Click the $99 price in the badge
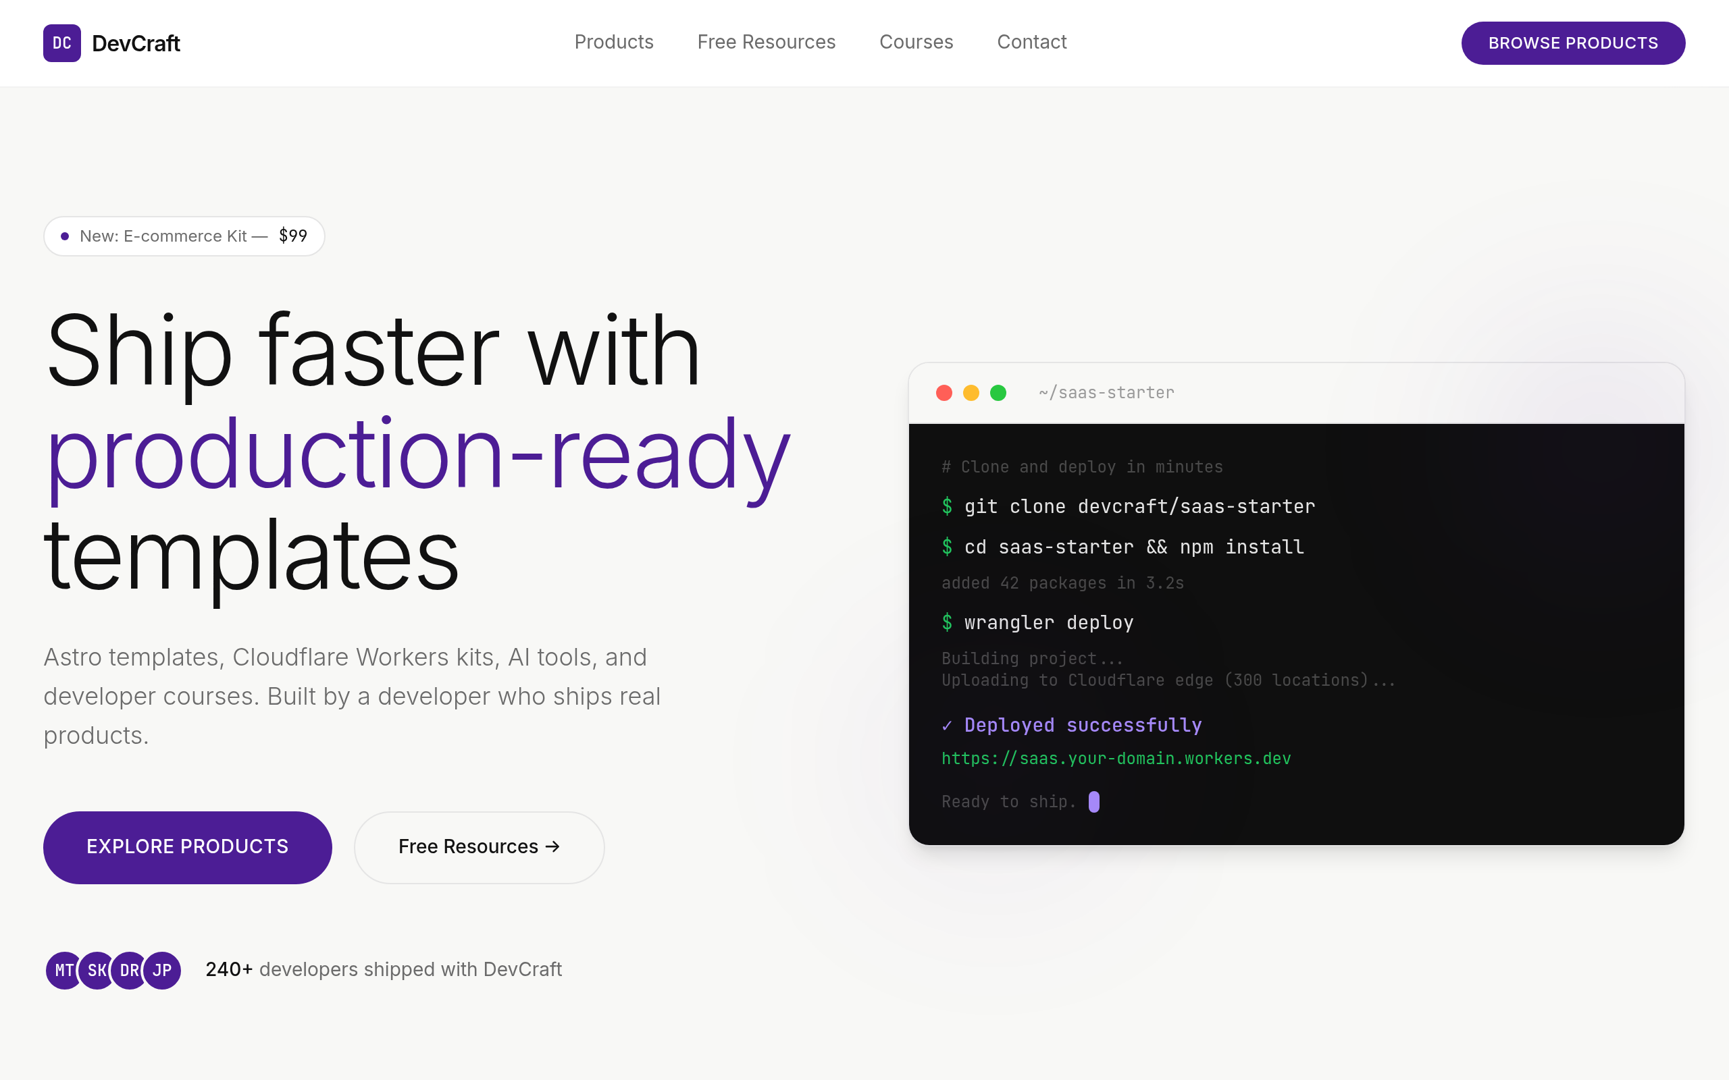Image resolution: width=1729 pixels, height=1080 pixels. click(293, 236)
